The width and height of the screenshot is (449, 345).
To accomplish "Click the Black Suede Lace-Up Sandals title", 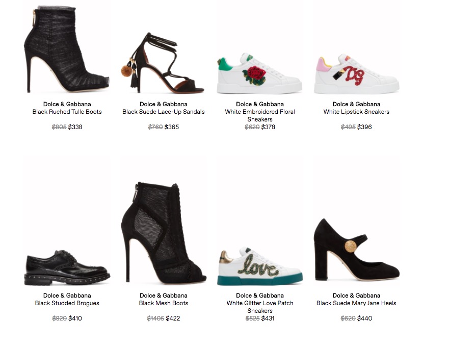I will [164, 112].
